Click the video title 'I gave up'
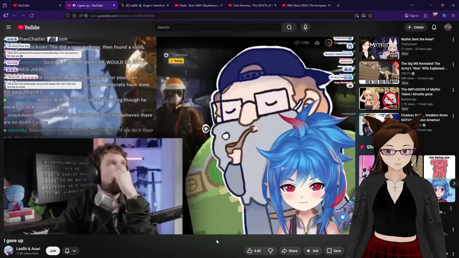 pyautogui.click(x=13, y=241)
